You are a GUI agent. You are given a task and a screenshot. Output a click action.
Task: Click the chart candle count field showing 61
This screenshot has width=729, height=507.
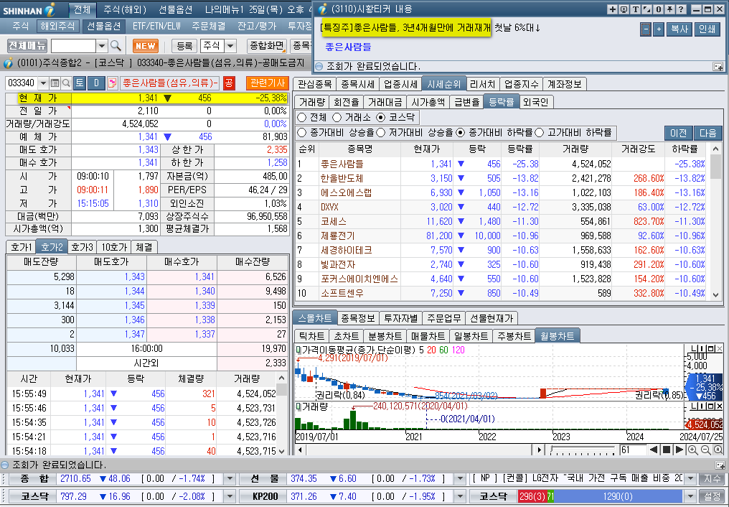click(634, 450)
